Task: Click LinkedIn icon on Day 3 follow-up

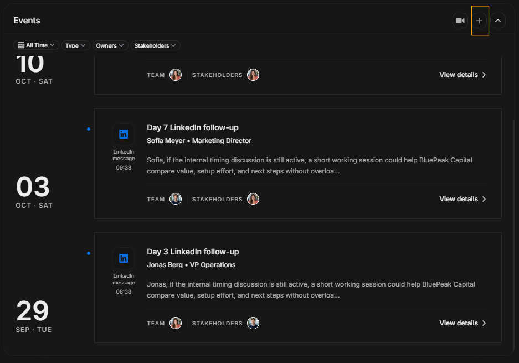Action: click(x=124, y=258)
